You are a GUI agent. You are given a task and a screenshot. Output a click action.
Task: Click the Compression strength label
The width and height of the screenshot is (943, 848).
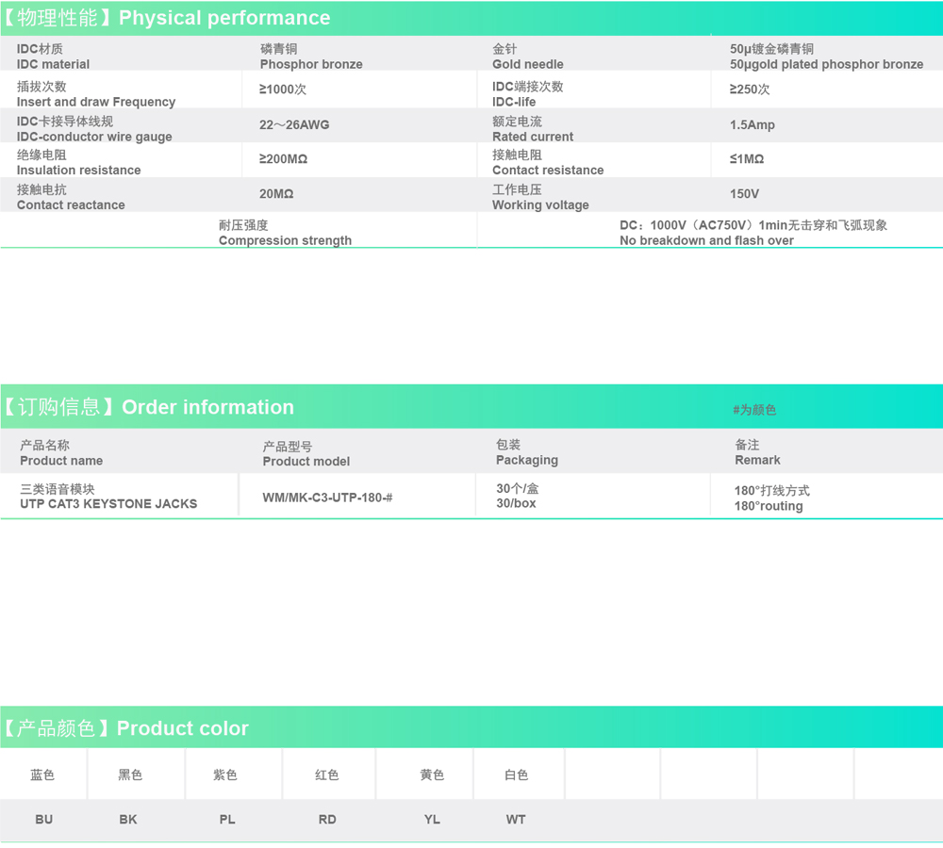(x=285, y=240)
